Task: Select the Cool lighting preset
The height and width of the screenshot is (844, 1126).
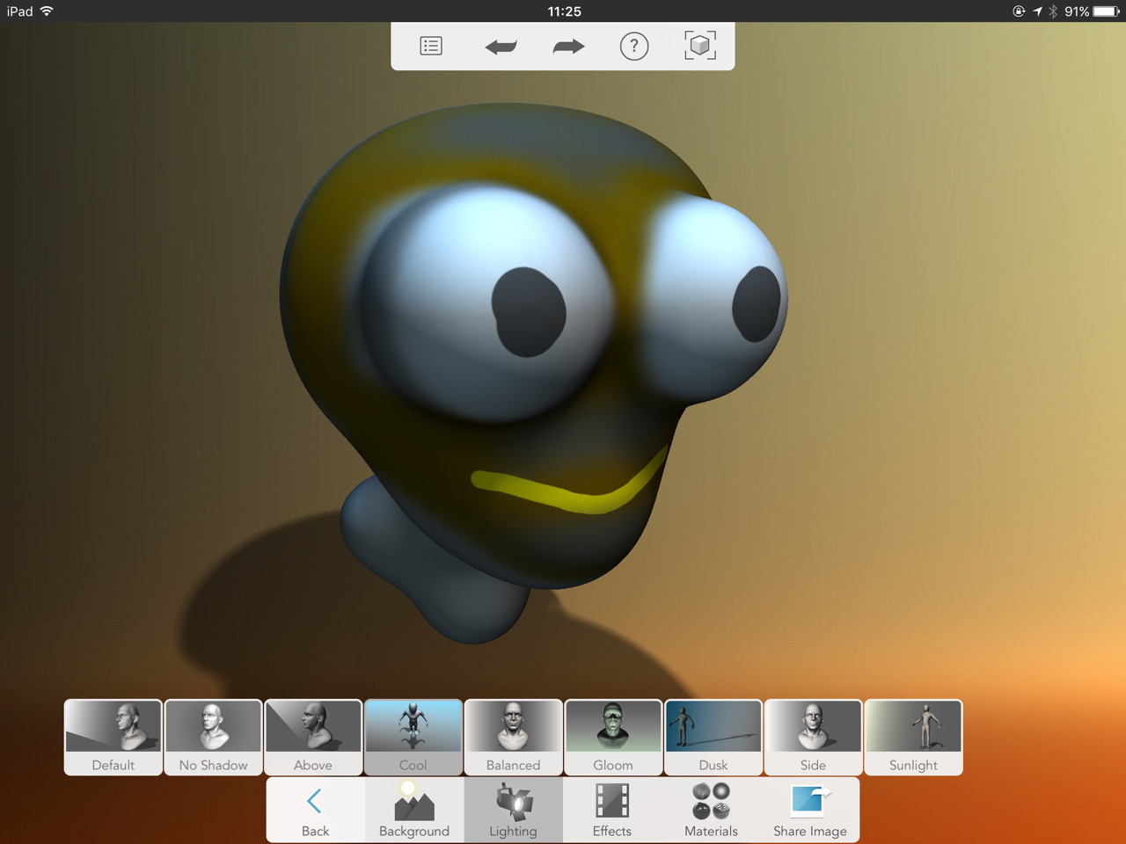Action: pyautogui.click(x=413, y=737)
